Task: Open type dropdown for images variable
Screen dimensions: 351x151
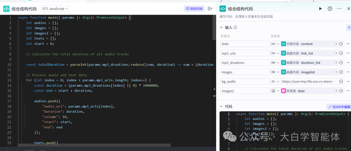Action: pyautogui.click(x=275, y=72)
